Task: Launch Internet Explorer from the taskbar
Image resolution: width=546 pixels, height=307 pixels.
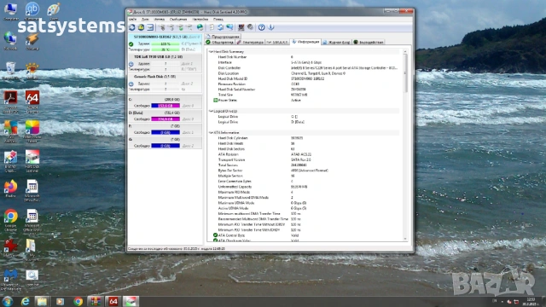Action: 25,301
